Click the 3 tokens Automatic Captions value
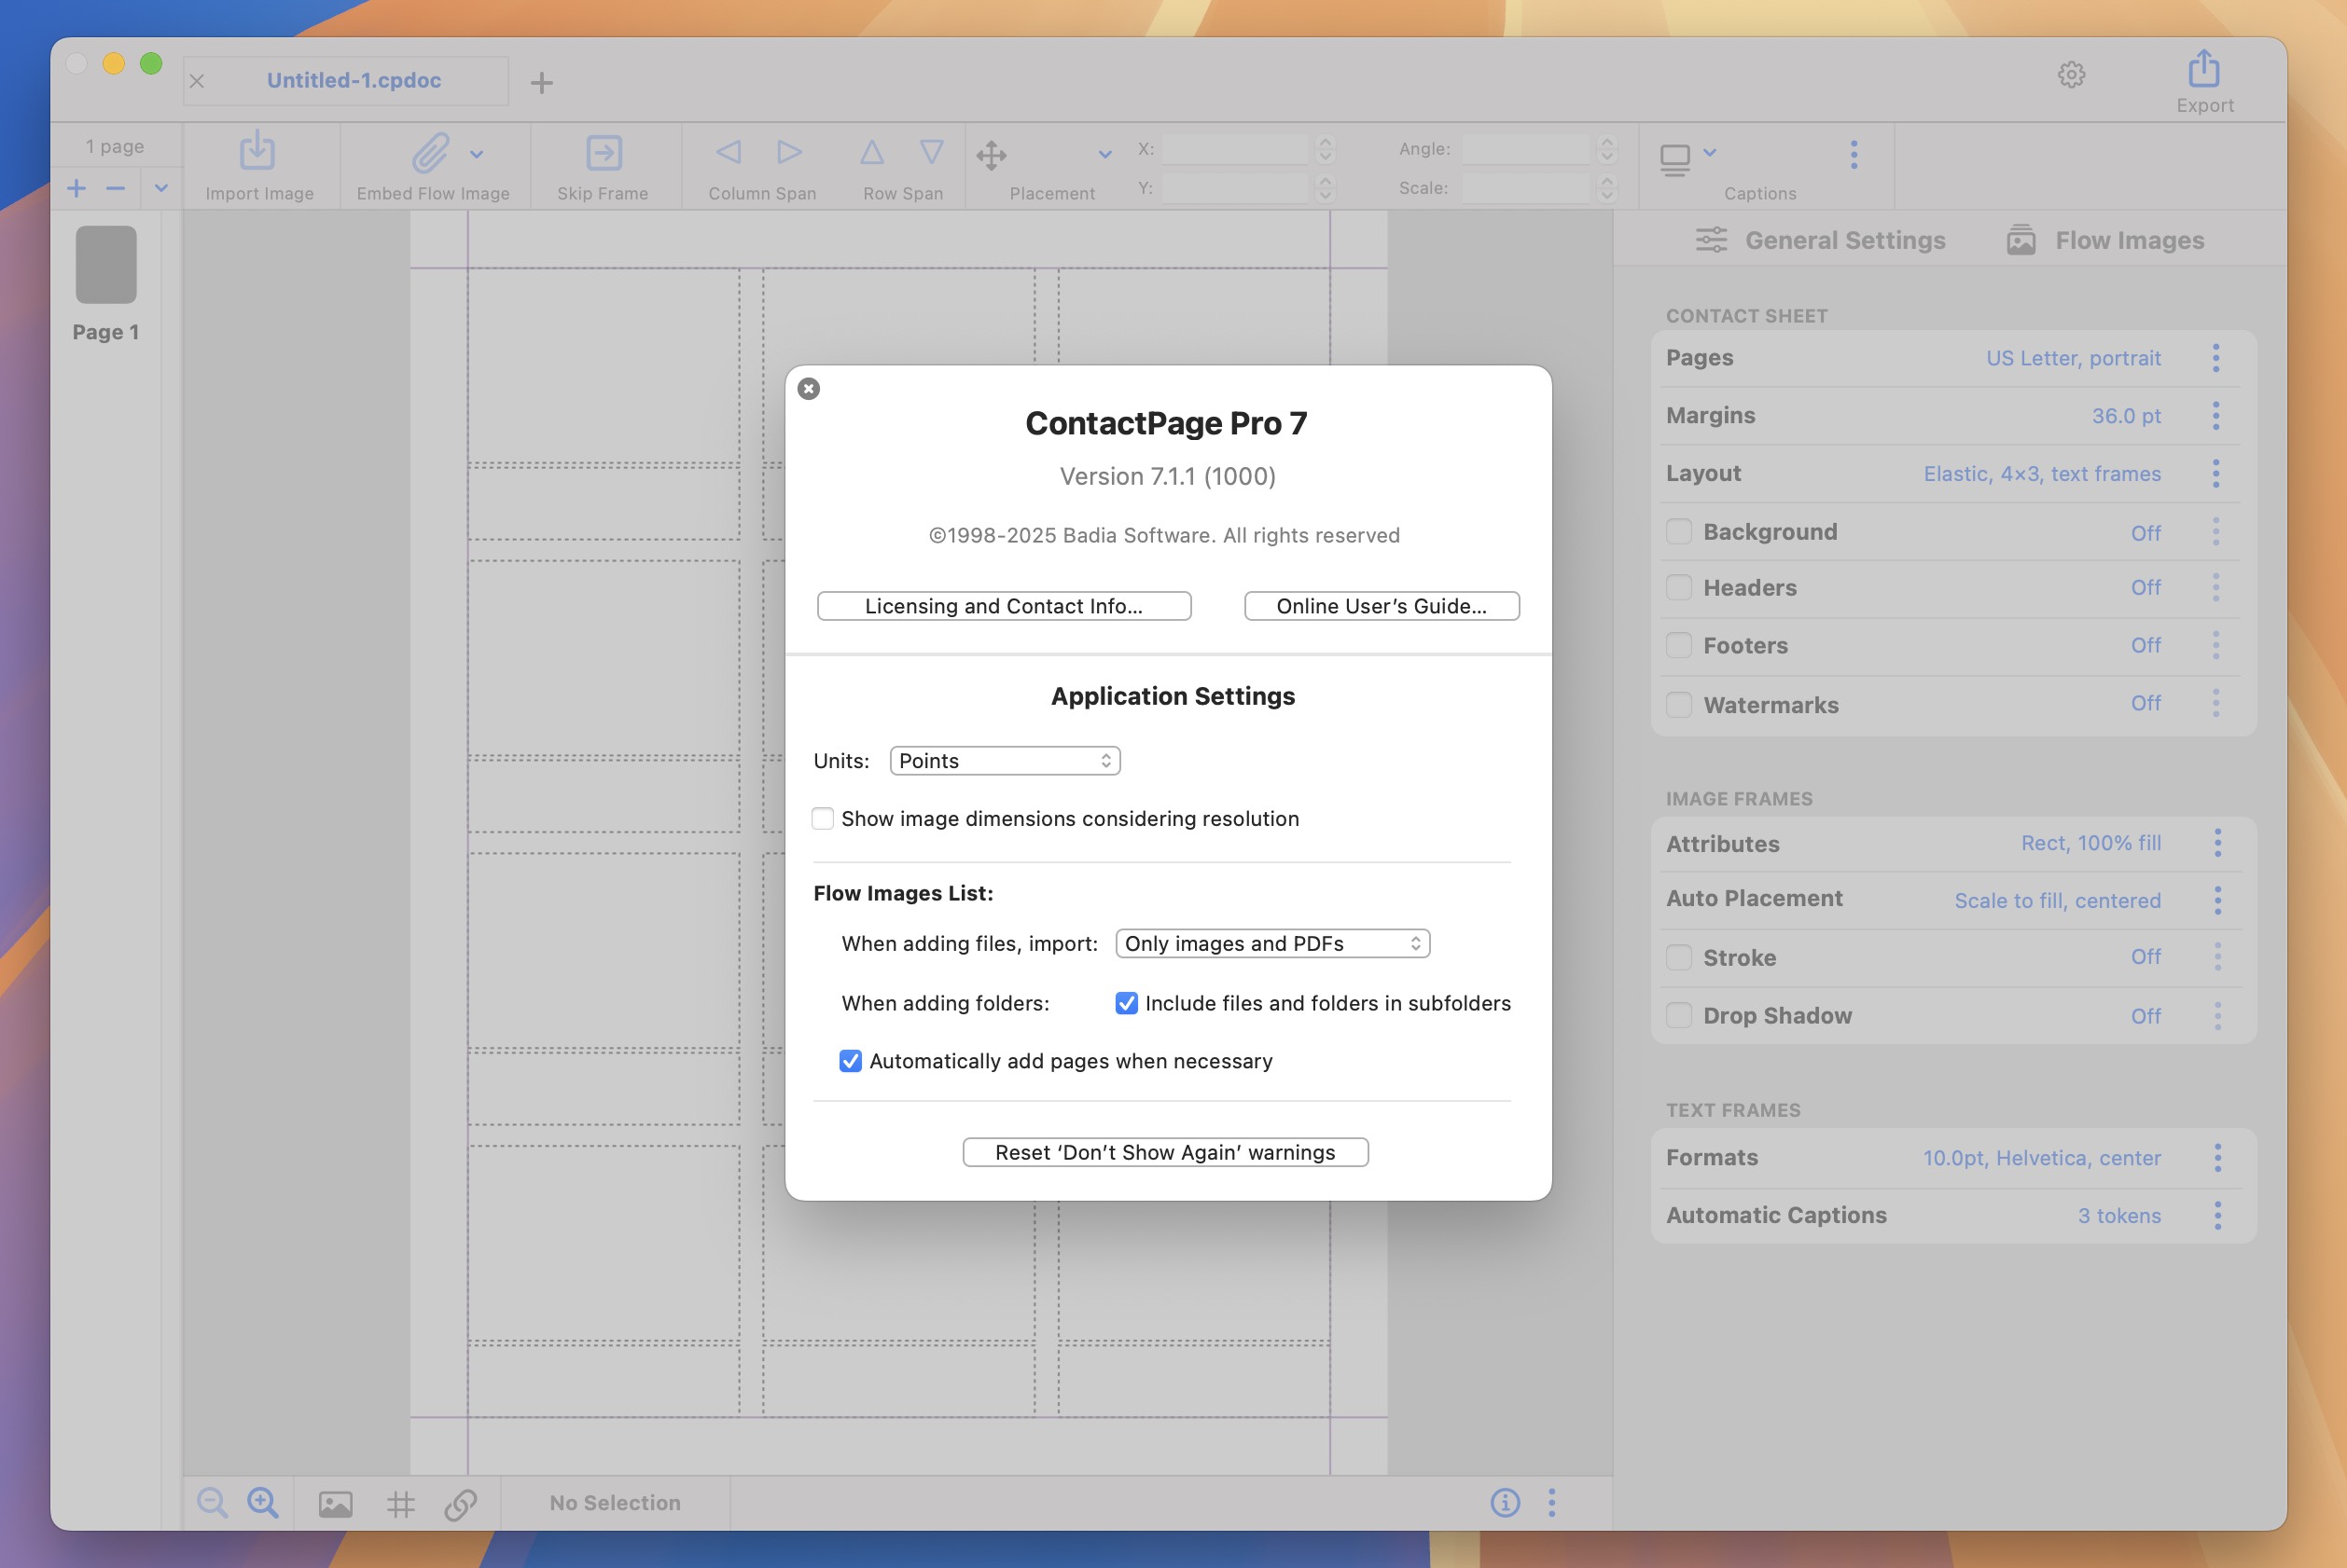 [x=2118, y=1215]
